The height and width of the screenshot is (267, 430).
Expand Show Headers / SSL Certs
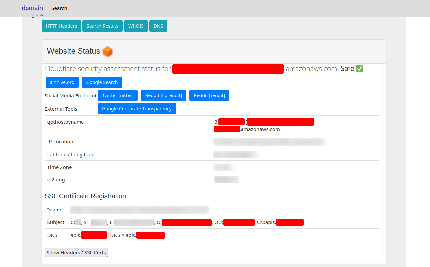76,253
